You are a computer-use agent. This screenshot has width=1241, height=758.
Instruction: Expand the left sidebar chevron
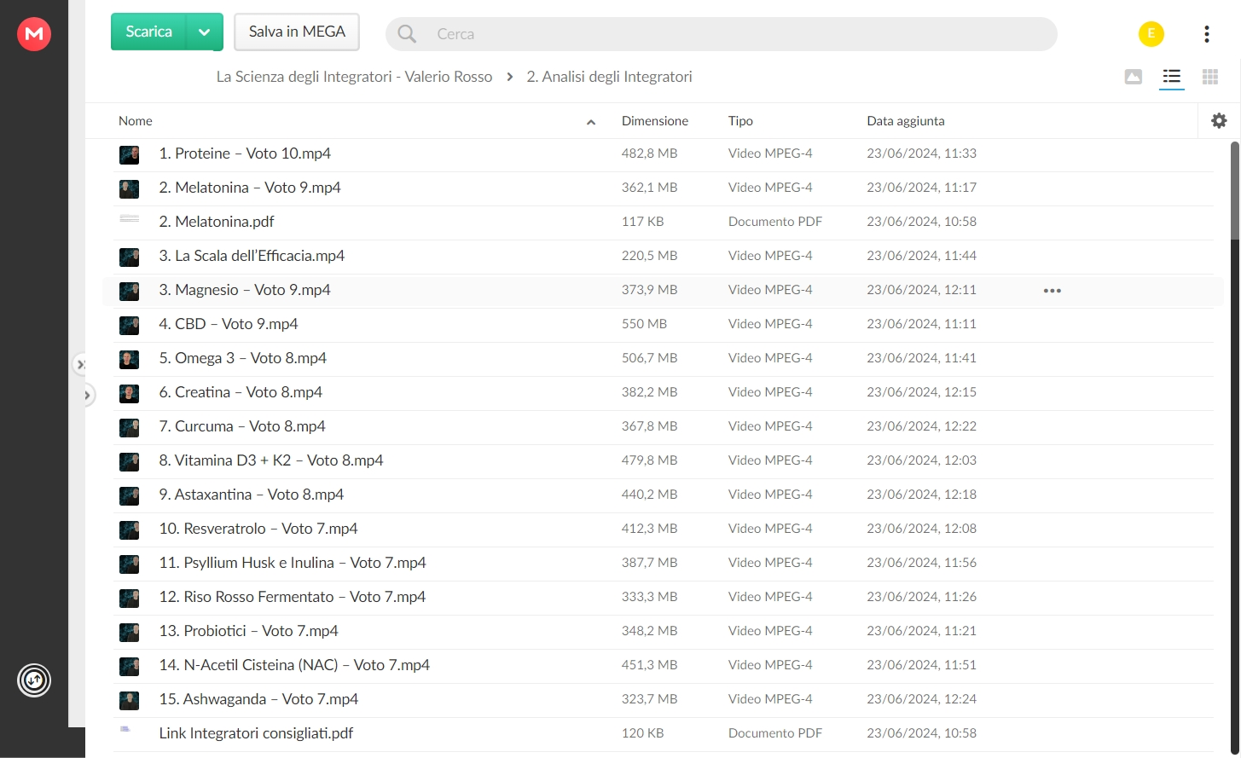tap(87, 395)
